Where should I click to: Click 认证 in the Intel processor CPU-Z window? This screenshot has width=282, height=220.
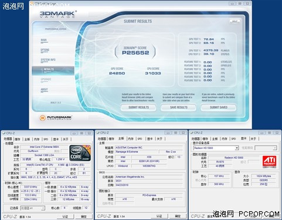pyautogui.click(x=65, y=216)
